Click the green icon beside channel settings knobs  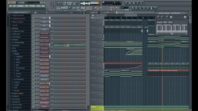click(171, 17)
